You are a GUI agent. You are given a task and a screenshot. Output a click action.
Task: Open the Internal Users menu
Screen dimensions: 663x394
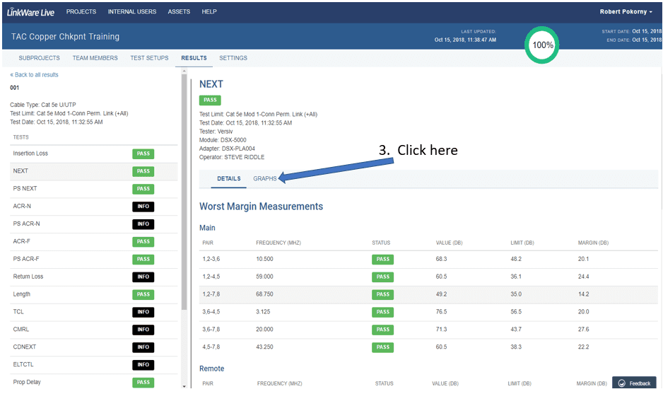[132, 12]
